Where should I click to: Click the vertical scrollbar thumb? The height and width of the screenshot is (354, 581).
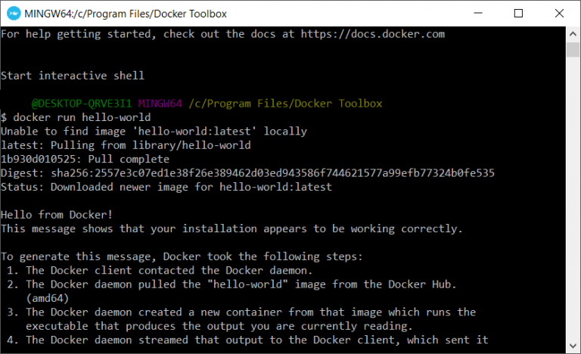tap(573, 49)
